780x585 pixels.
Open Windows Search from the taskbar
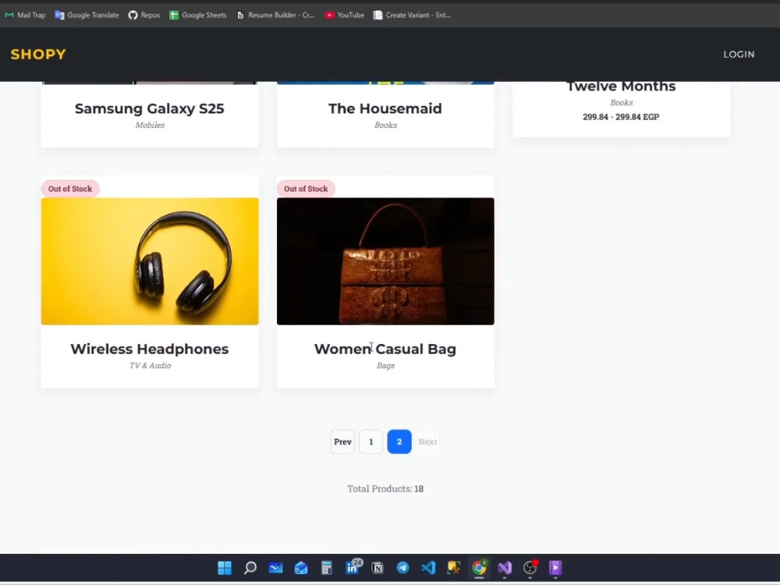(x=250, y=568)
